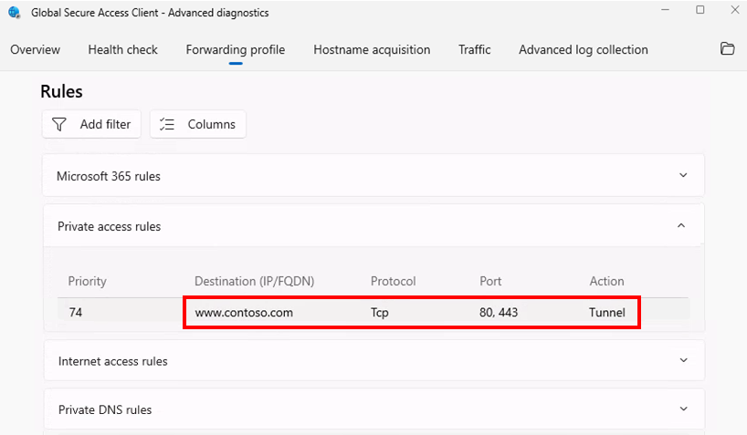
Task: Collapse the Private access rules section
Action: pos(681,226)
